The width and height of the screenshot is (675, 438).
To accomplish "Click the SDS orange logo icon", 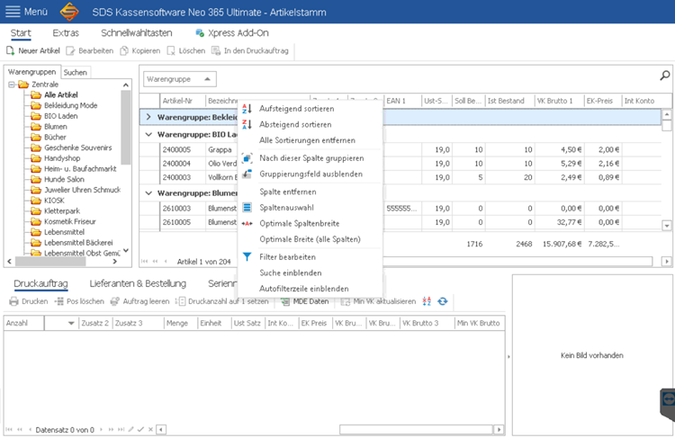I will [69, 12].
